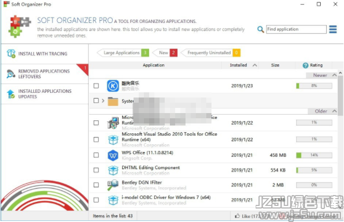Toggle the Installed column sort arrow
The width and height of the screenshot is (344, 222).
255,65
